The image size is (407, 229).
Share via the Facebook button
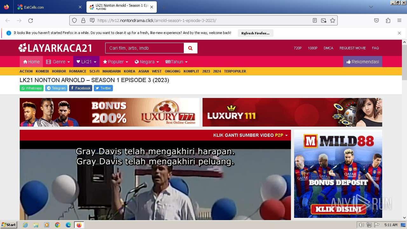click(80, 88)
